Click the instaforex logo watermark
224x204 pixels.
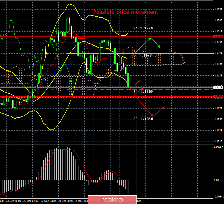pos(112,199)
